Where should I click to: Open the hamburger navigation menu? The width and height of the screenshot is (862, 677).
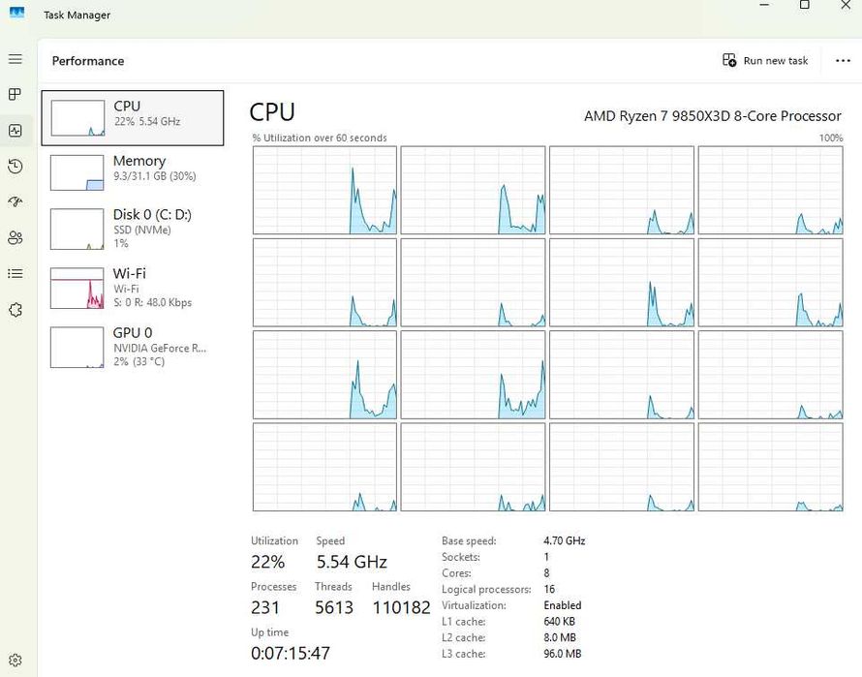pyautogui.click(x=15, y=59)
